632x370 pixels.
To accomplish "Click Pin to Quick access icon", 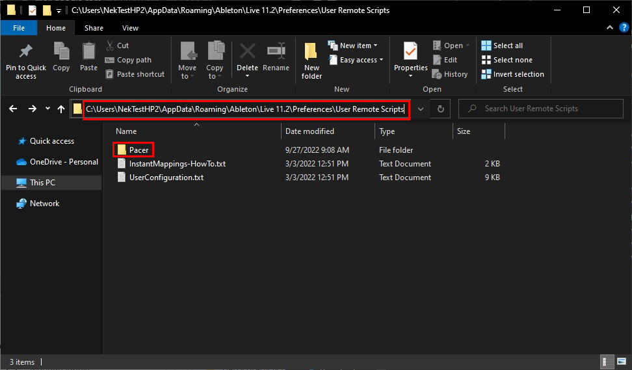I will [x=26, y=51].
